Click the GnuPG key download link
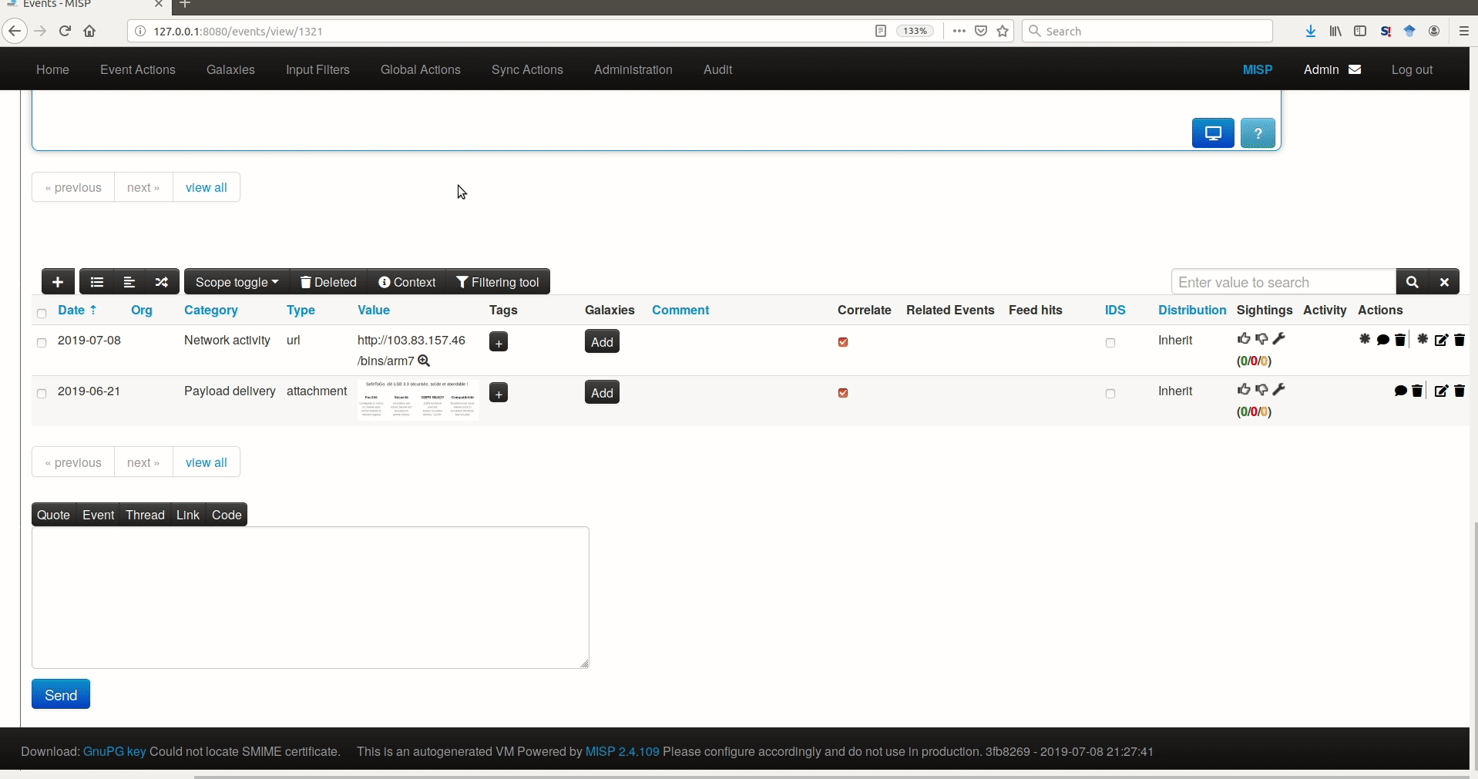This screenshot has width=1478, height=779. (x=114, y=751)
